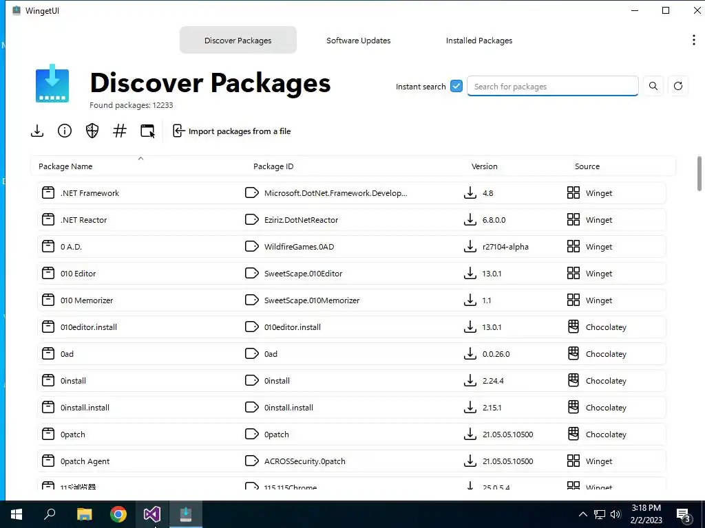Viewport: 705px width, 528px height.
Task: Click Chocolatey source icon in 0ad row
Action: [574, 353]
